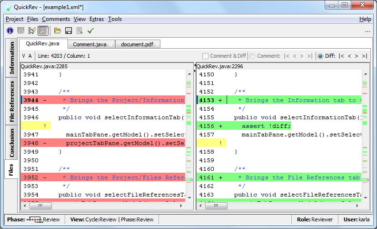Open the Files menu
This screenshot has width=377, height=229.
tap(32, 19)
